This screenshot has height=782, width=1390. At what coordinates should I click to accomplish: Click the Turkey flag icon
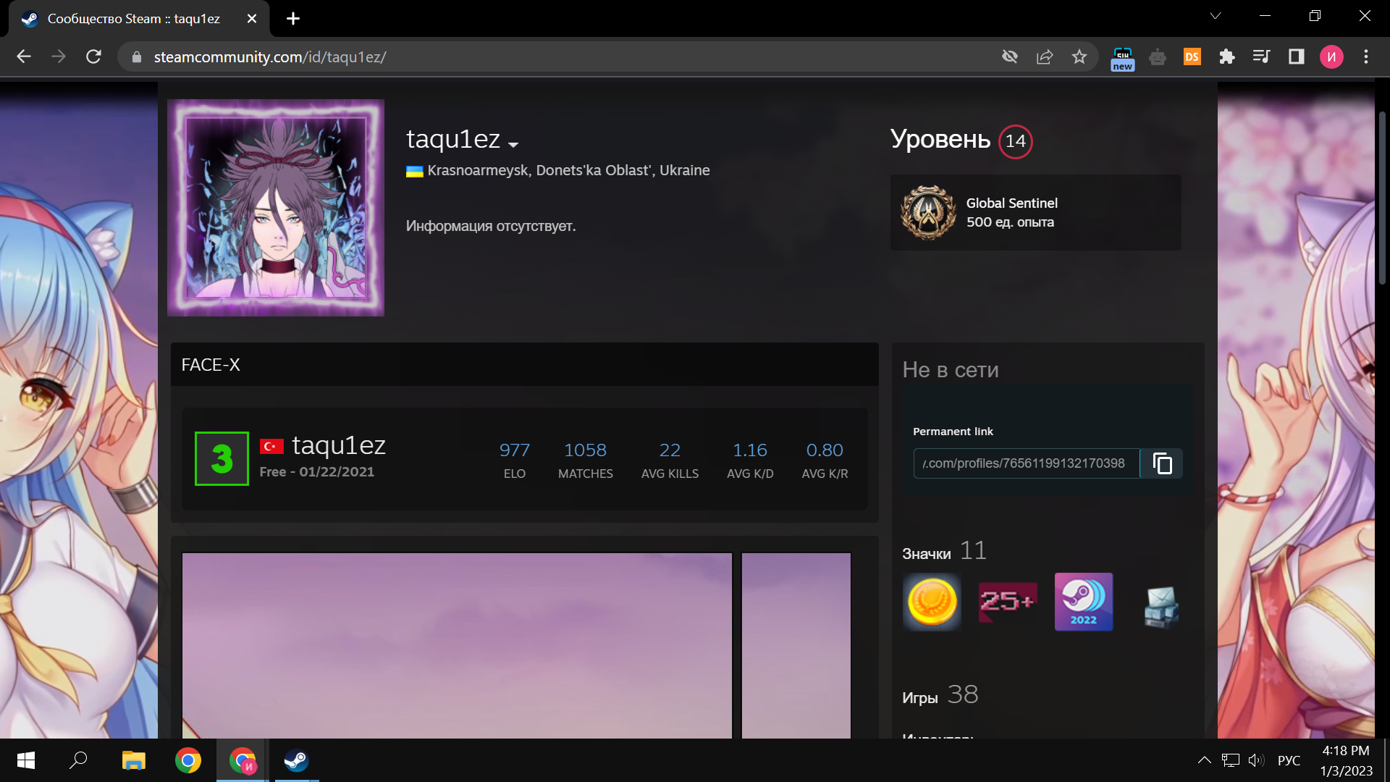[271, 446]
